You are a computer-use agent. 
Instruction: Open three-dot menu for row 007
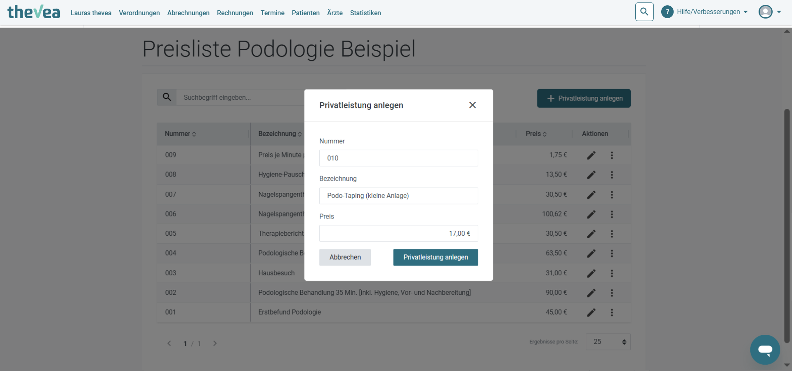click(x=612, y=195)
